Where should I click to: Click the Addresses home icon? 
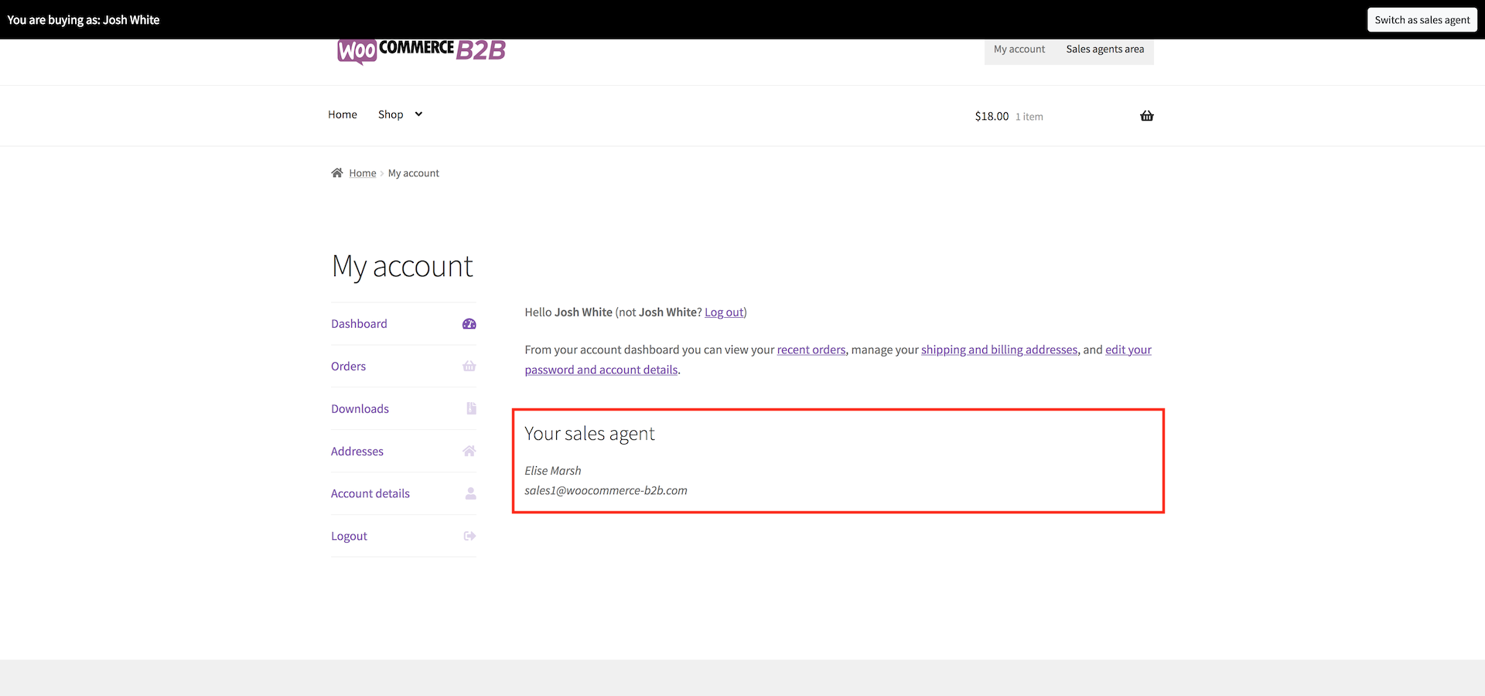469,451
